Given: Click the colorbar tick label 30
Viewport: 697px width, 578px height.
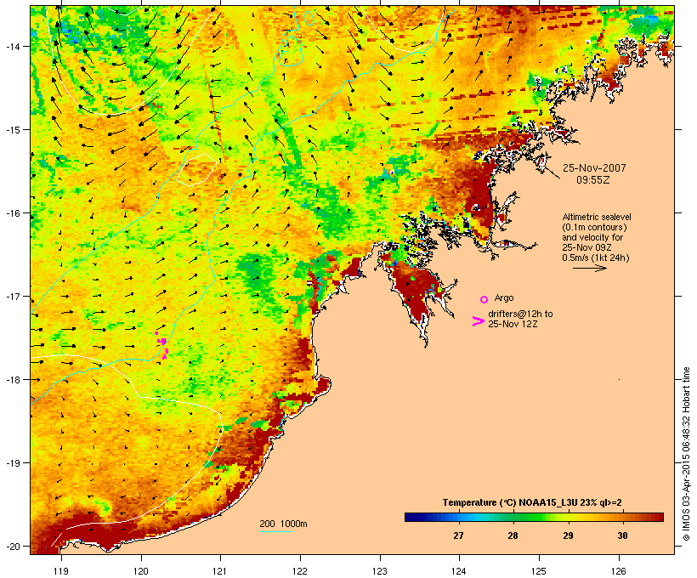Looking at the screenshot, I should pos(622,535).
